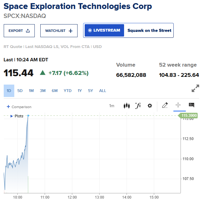Toggle the crosshair tool
Viewport: 201px width, 202px height.
tap(178, 105)
